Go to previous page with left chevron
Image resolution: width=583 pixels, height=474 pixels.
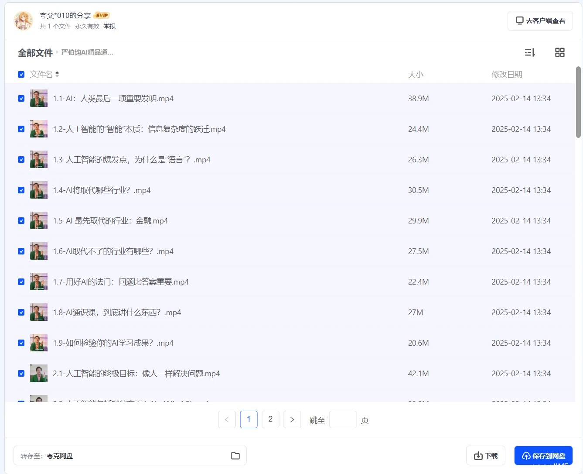227,419
